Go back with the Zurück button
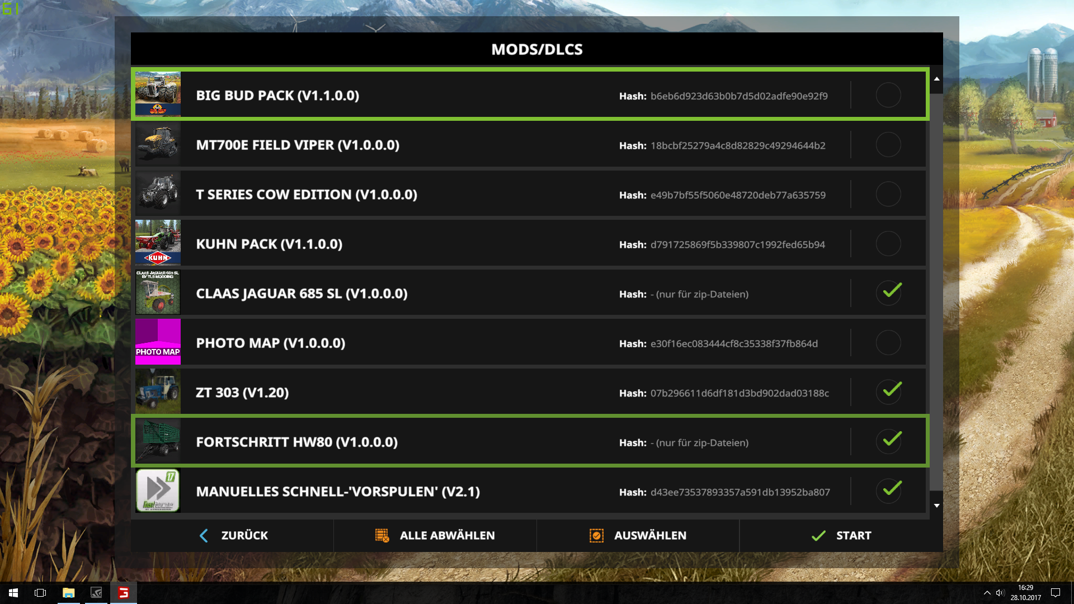The height and width of the screenshot is (604, 1074). 233,535
